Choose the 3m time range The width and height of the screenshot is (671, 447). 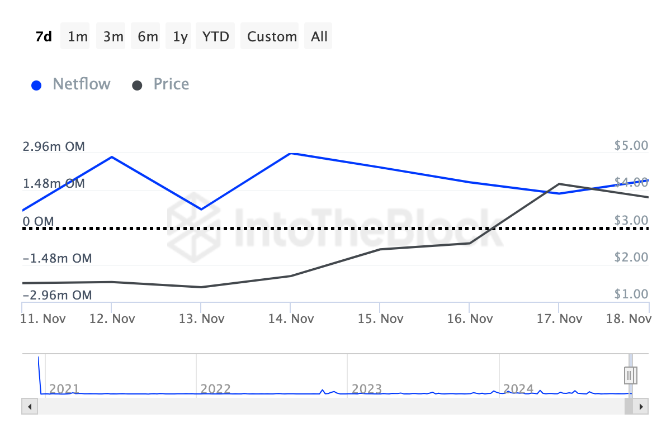click(x=113, y=37)
